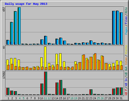This screenshot has width=129, height=101.
Task: Click day 24 on the x-axis
Action: [x=94, y=98]
